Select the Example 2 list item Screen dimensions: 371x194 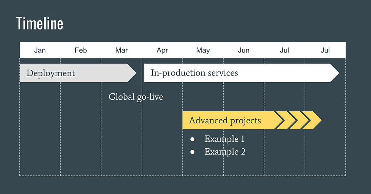225,152
